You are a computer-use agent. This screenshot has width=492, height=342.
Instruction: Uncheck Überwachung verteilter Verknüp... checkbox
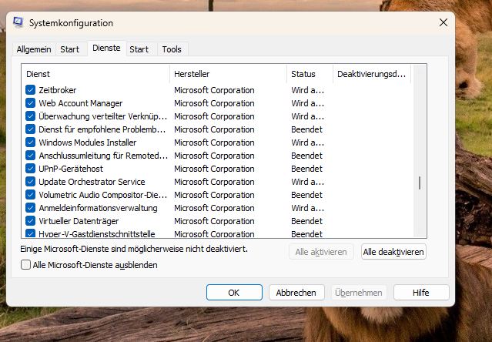31,116
